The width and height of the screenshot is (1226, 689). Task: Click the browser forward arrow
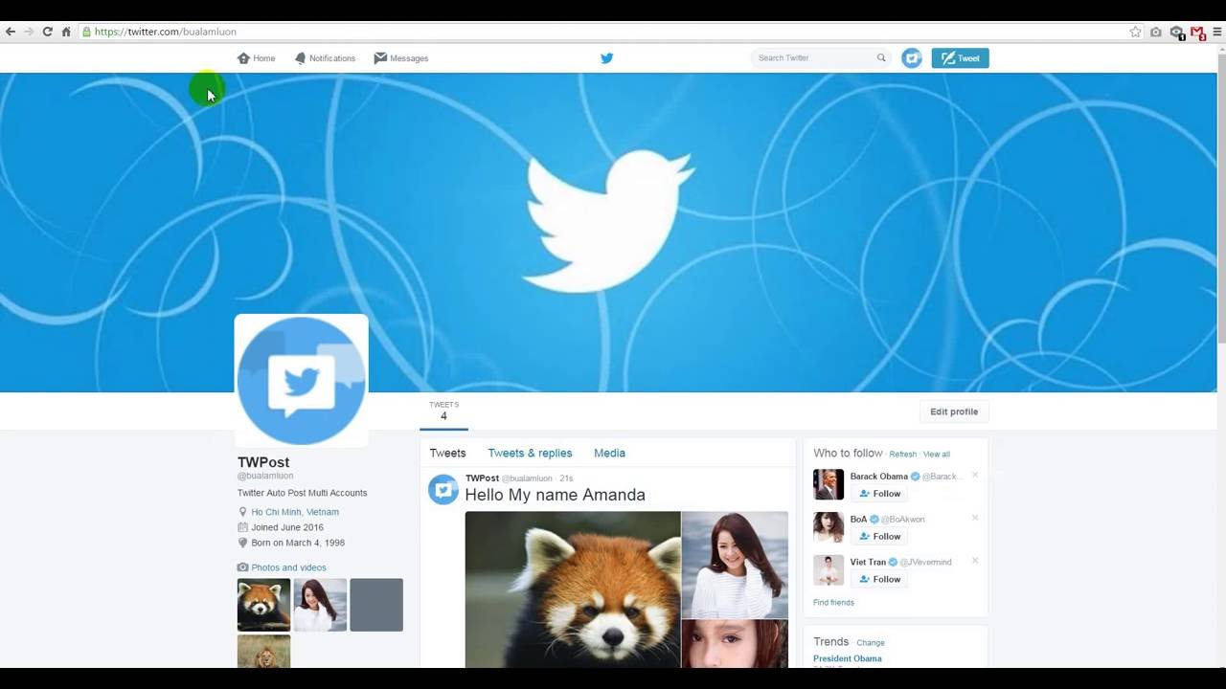29,32
